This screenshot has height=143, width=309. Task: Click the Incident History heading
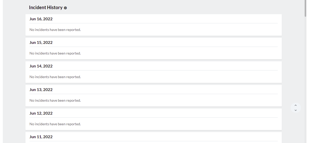46,8
